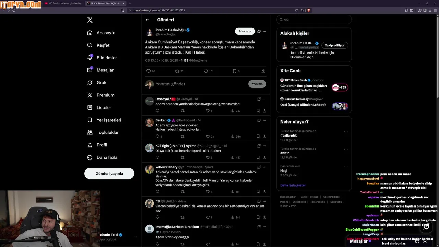Open more options on Fxsosyal reply
This screenshot has width=439, height=247.
coord(264,99)
